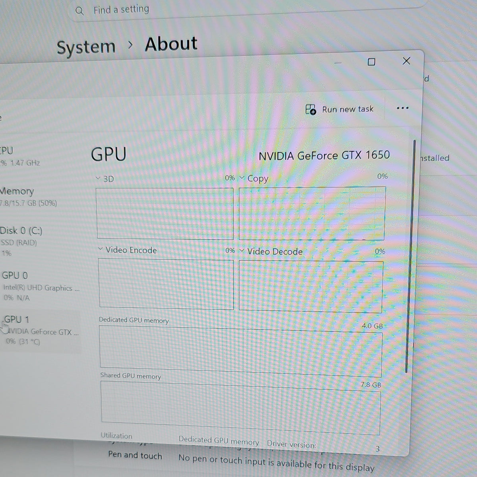Close the Task Manager window
Screen dimensions: 477x477
(406, 61)
